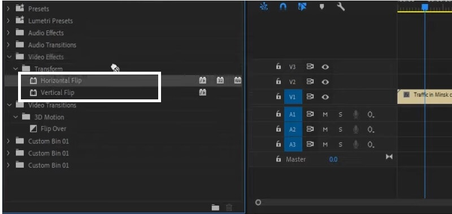Screen dimensions: 452x214
Task: Collapse the Video Effects folder
Action: (x=9, y=56)
